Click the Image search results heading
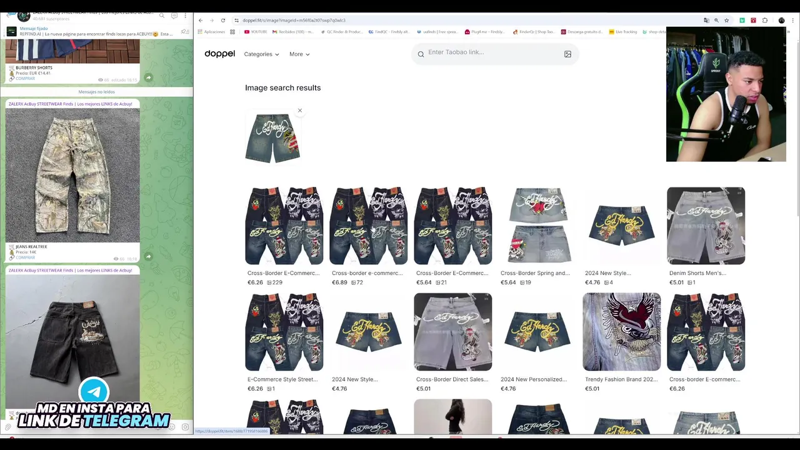Image resolution: width=800 pixels, height=450 pixels. point(282,87)
